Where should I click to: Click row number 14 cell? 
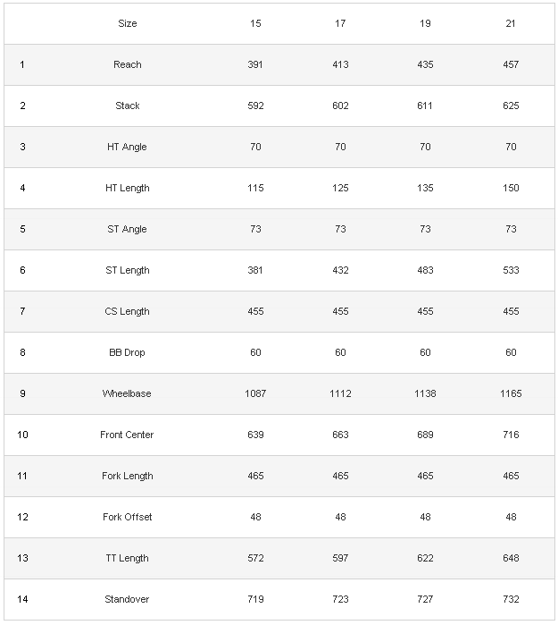click(x=22, y=599)
